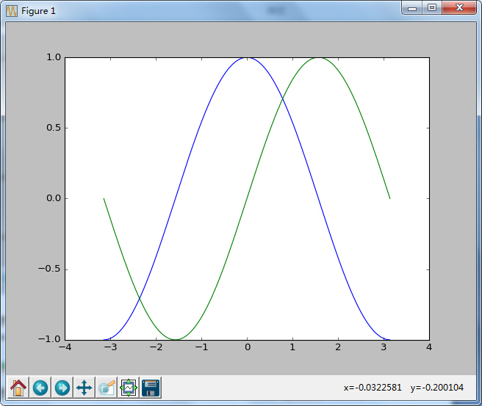Viewport: 482px width, 406px height.
Task: Click the x-axis label −4
Action: pyautogui.click(x=65, y=347)
